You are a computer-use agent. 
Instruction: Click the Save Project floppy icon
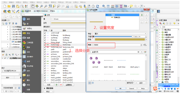click(x=13, y=6)
